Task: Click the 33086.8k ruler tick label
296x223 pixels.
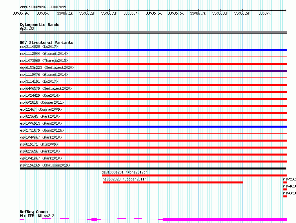Action: point(220,13)
